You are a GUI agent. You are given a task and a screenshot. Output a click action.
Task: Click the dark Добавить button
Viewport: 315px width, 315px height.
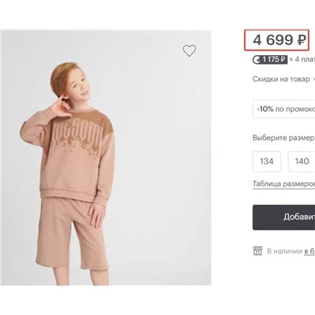(283, 217)
